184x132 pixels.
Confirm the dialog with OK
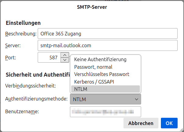tap(169, 123)
